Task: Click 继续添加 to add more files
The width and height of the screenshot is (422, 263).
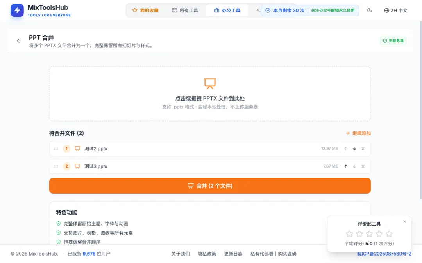Action: [358, 133]
